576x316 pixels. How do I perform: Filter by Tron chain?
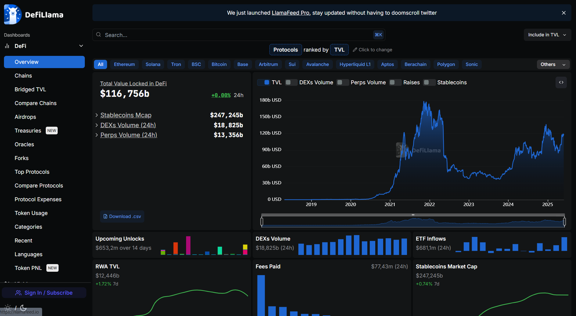point(176,64)
